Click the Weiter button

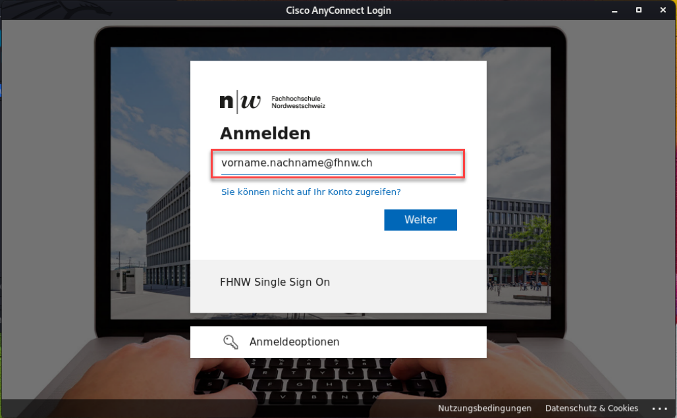(421, 220)
